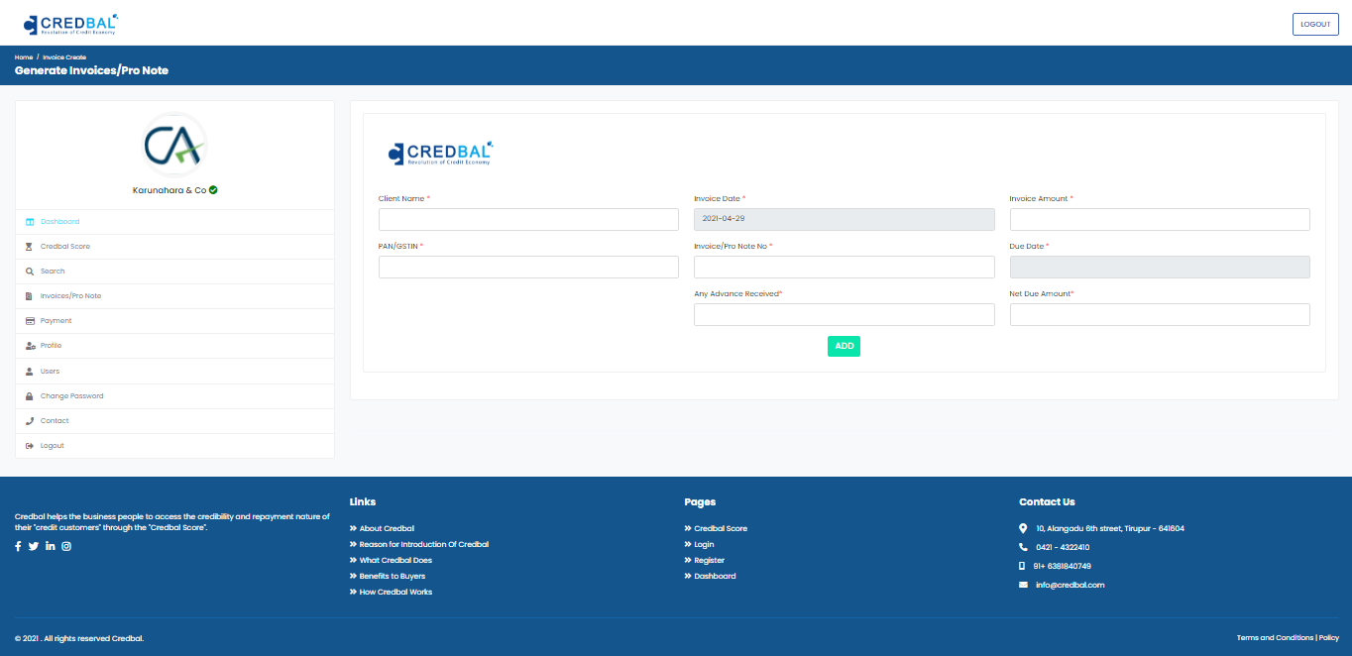Click the map pin icon beside address
Screen dimensions: 1352x656
pyautogui.click(x=1023, y=528)
